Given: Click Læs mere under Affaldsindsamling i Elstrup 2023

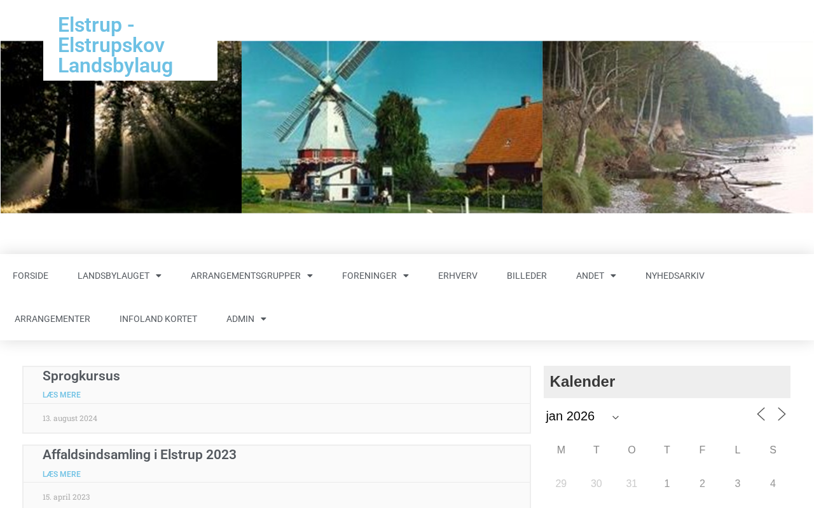Looking at the screenshot, I should (62, 474).
